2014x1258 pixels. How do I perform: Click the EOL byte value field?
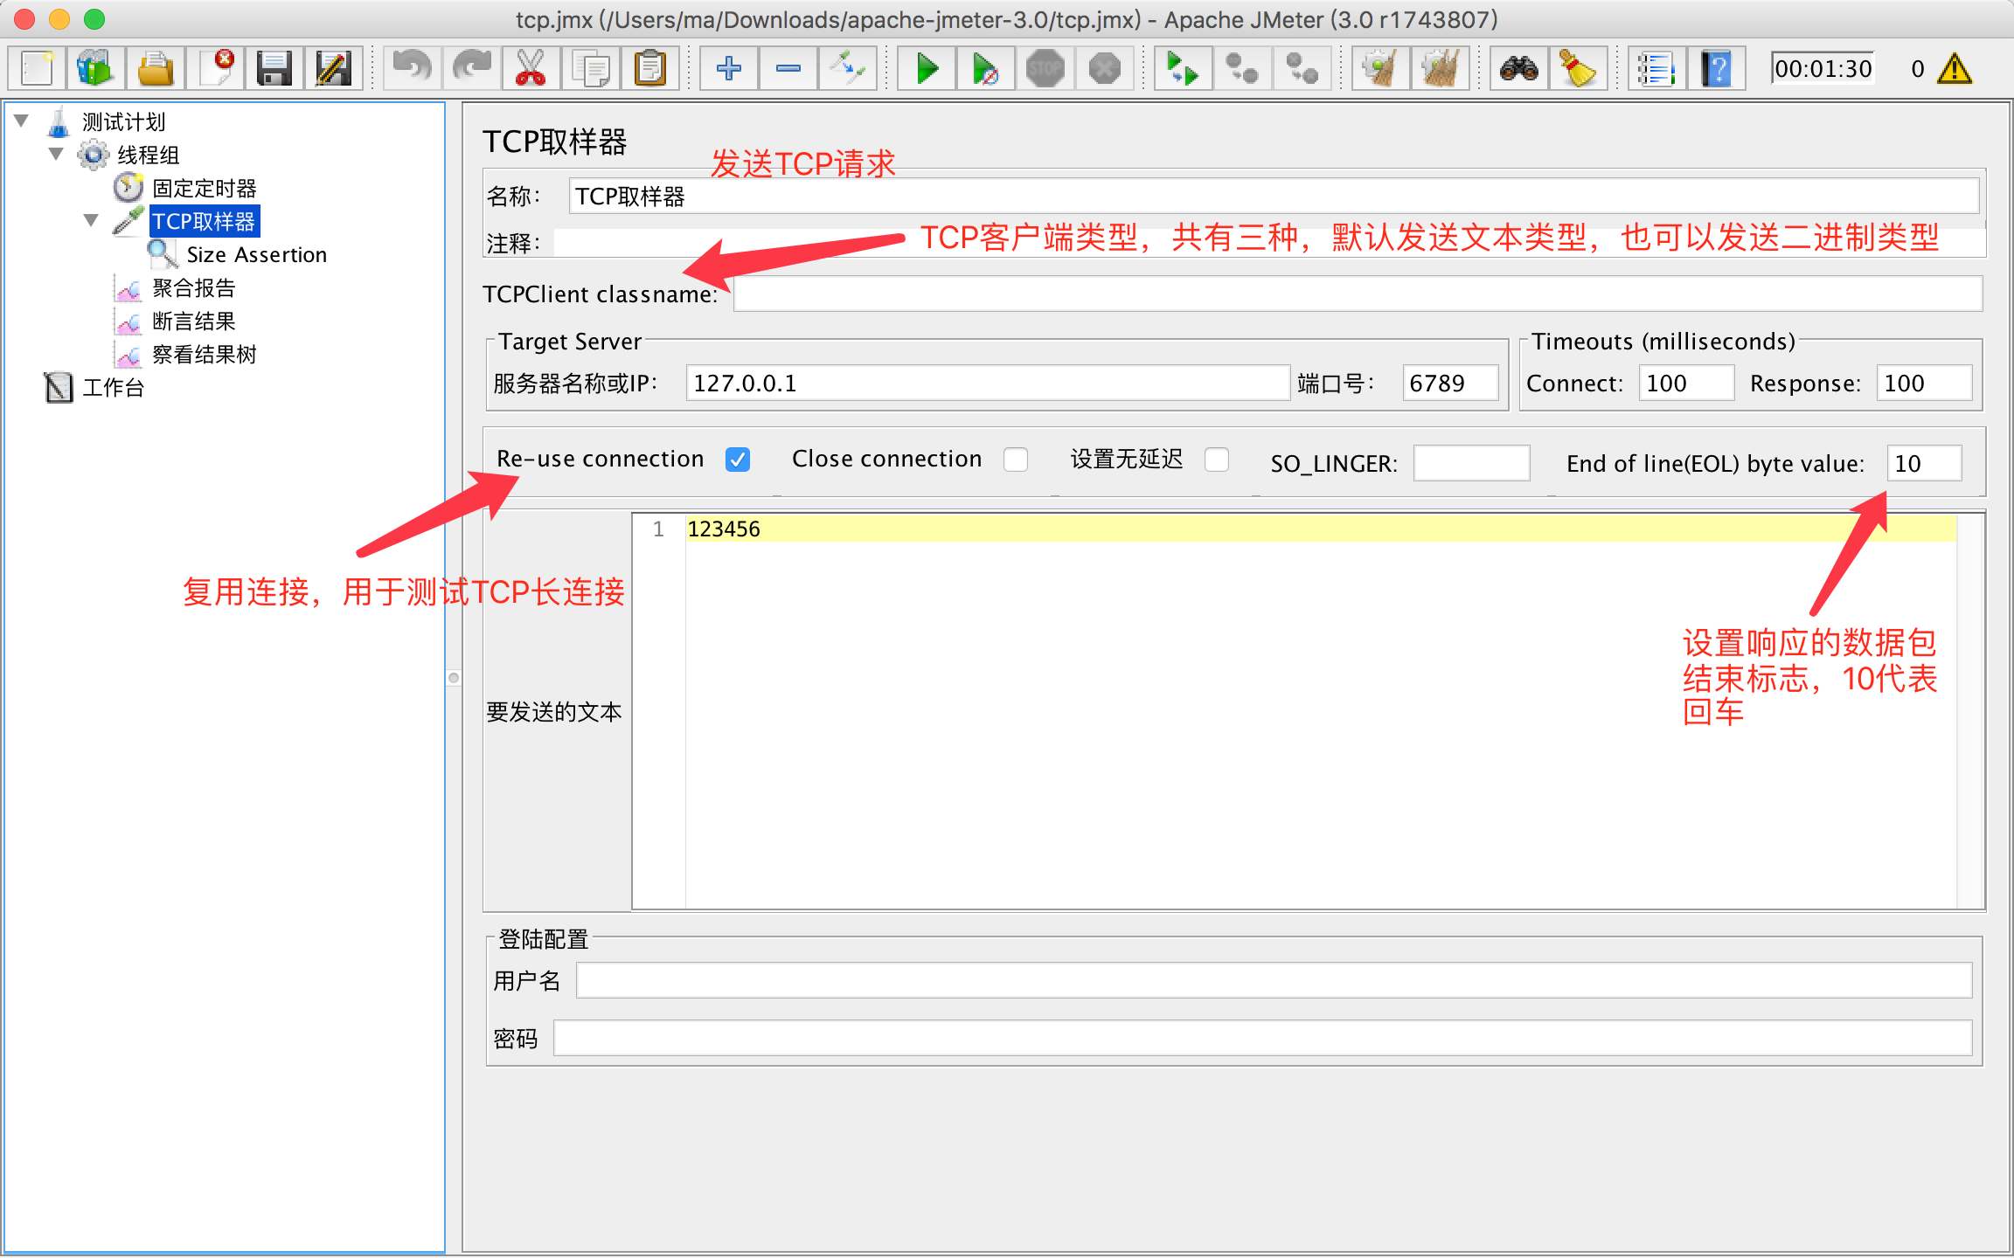1924,463
